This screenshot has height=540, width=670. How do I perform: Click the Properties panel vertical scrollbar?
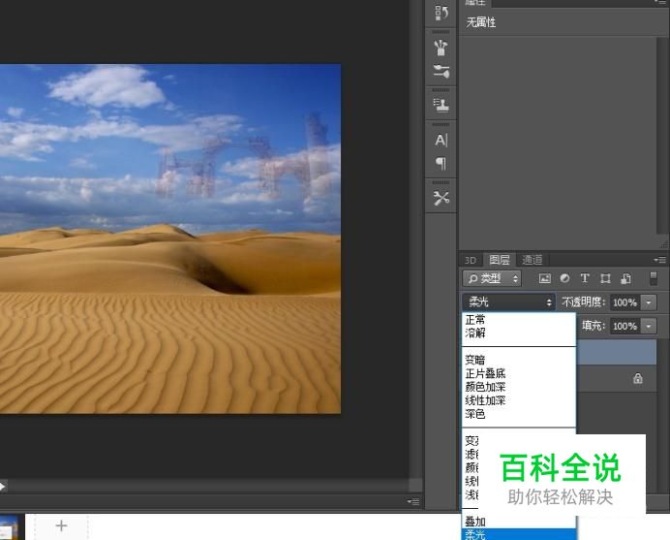tap(662, 135)
